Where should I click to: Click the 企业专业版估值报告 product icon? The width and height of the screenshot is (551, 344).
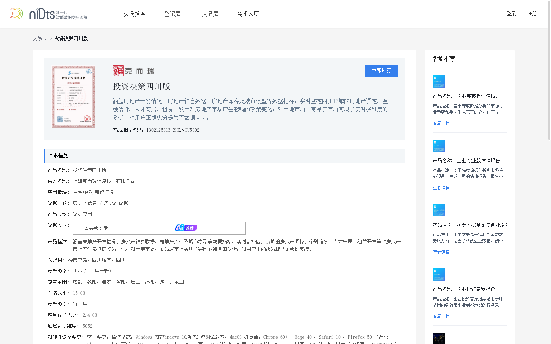(439, 146)
